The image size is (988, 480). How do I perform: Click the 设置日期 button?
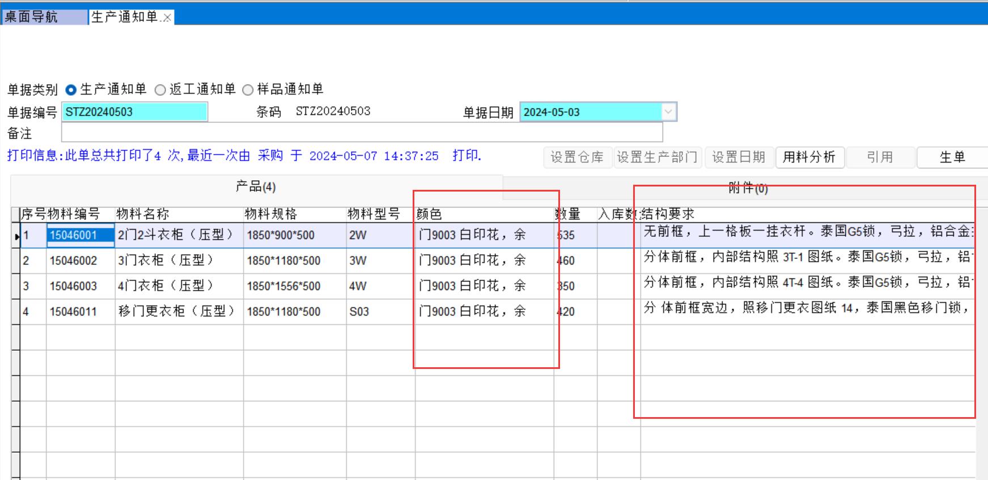[x=739, y=157]
